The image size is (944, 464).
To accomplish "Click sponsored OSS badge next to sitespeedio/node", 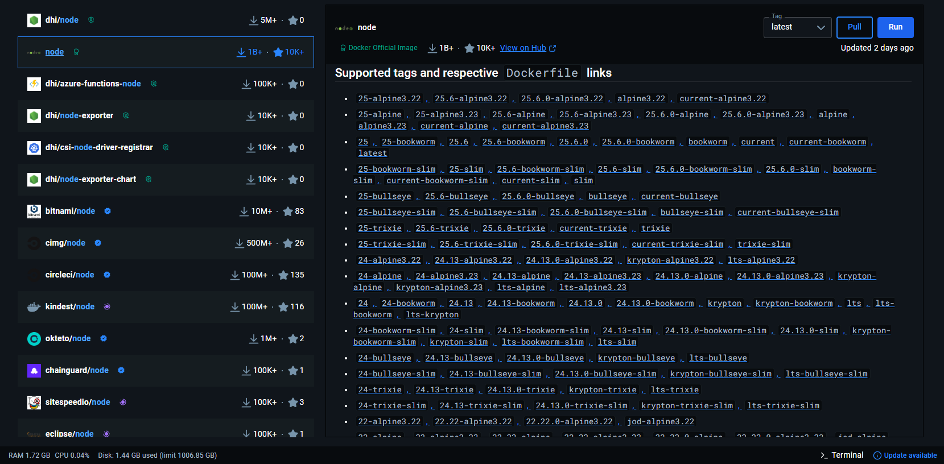I will pyautogui.click(x=123, y=402).
